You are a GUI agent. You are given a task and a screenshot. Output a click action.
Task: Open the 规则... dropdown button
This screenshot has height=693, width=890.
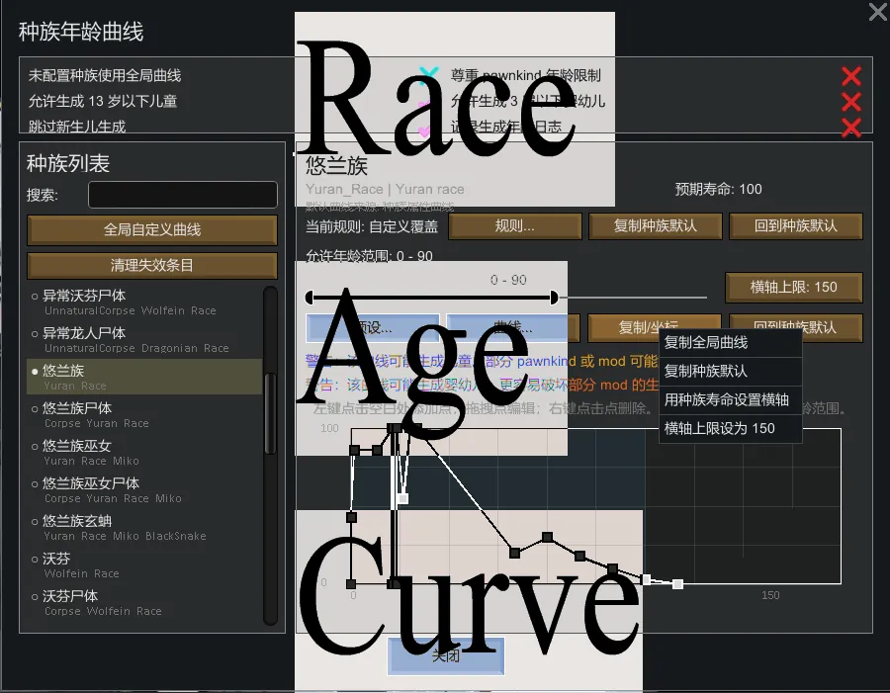coord(514,226)
